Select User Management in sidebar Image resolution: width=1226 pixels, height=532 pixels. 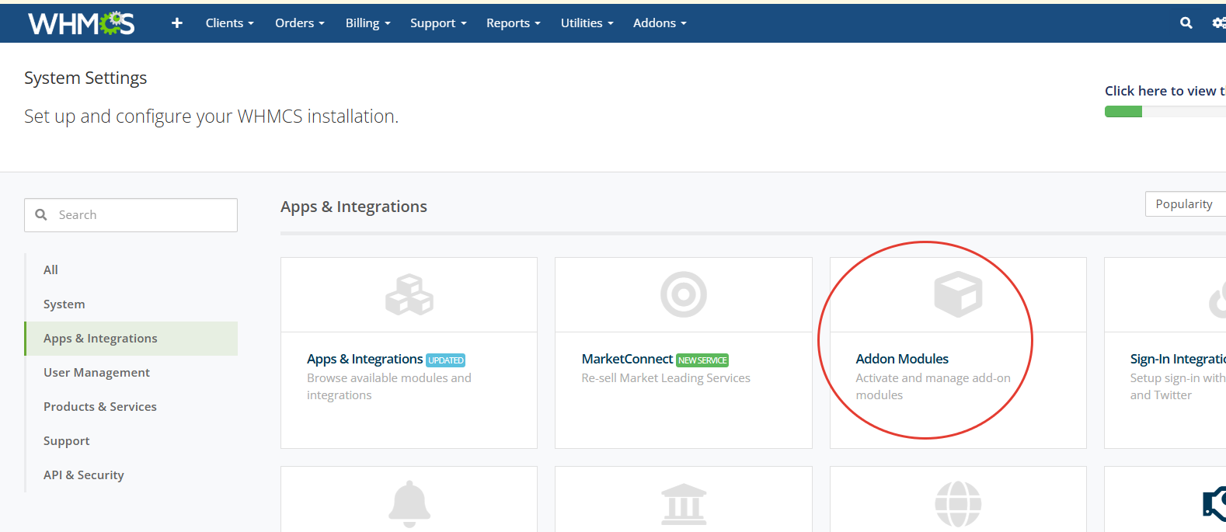click(96, 373)
